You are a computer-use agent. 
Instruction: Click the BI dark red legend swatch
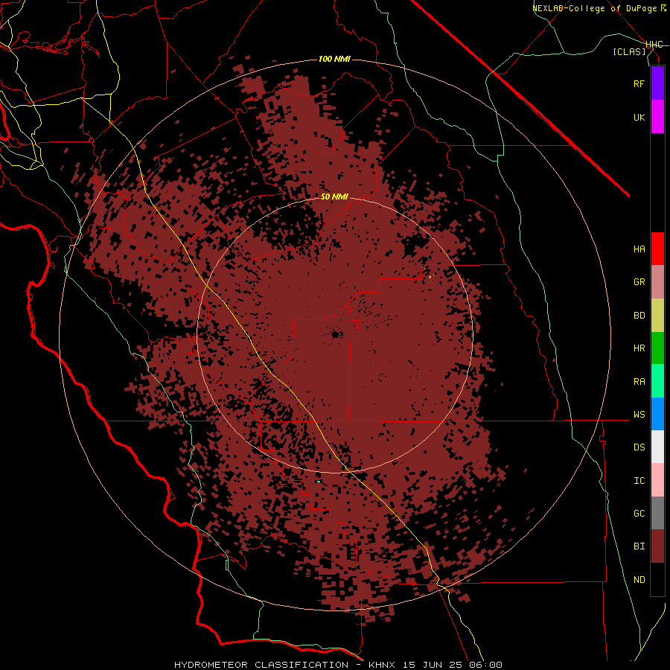pos(657,546)
